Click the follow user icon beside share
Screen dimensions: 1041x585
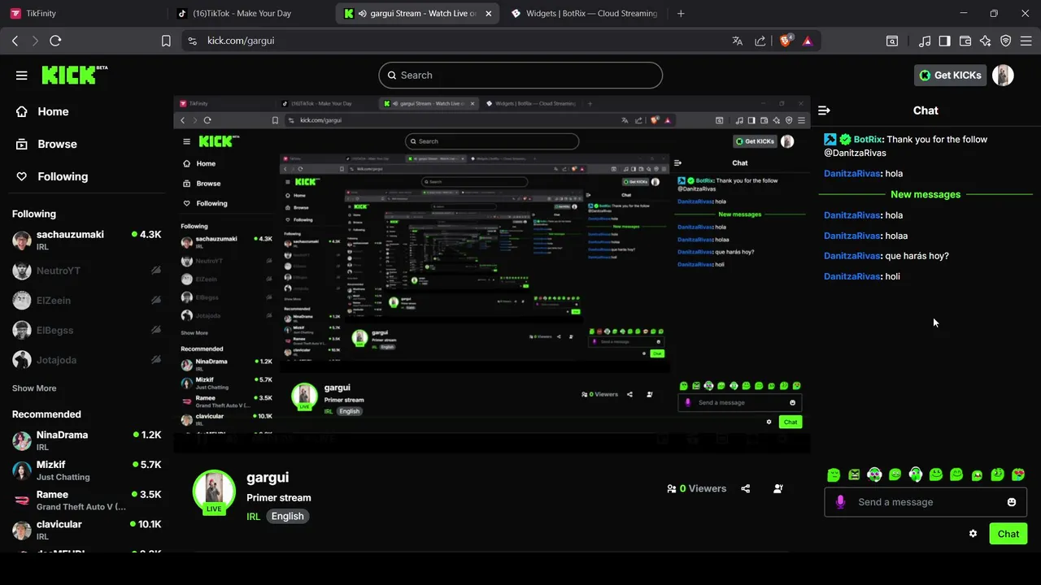[778, 488]
